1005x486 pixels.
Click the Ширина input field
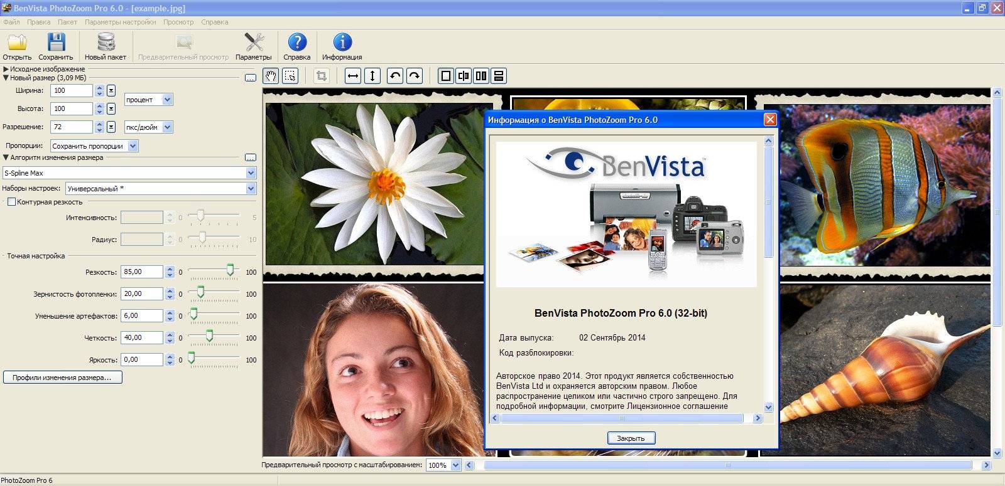72,90
